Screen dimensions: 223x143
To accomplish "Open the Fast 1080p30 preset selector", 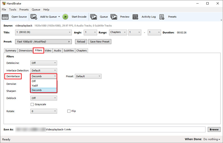I will click(x=43, y=42).
